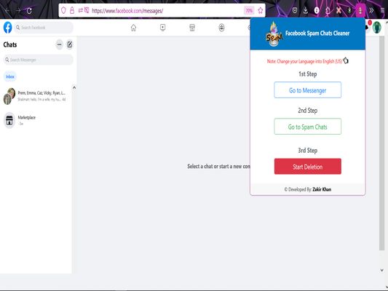Open the browser downloads icon
Screen dimensions: 388x291
(306, 10)
